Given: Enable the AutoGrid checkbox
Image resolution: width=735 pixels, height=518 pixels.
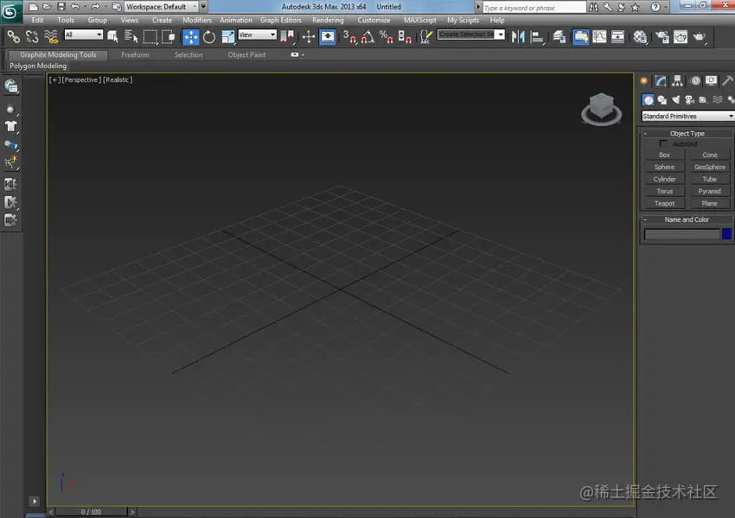Looking at the screenshot, I should pos(664,143).
